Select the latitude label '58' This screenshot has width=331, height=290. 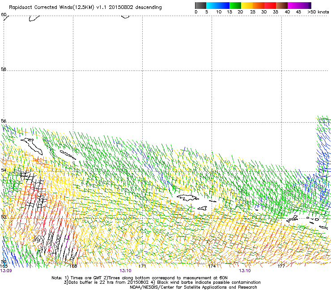4,69
